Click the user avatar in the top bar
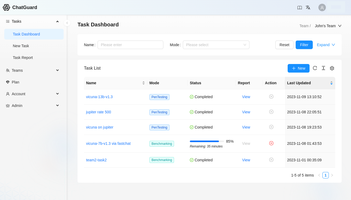351x200 pixels. coord(322,7)
